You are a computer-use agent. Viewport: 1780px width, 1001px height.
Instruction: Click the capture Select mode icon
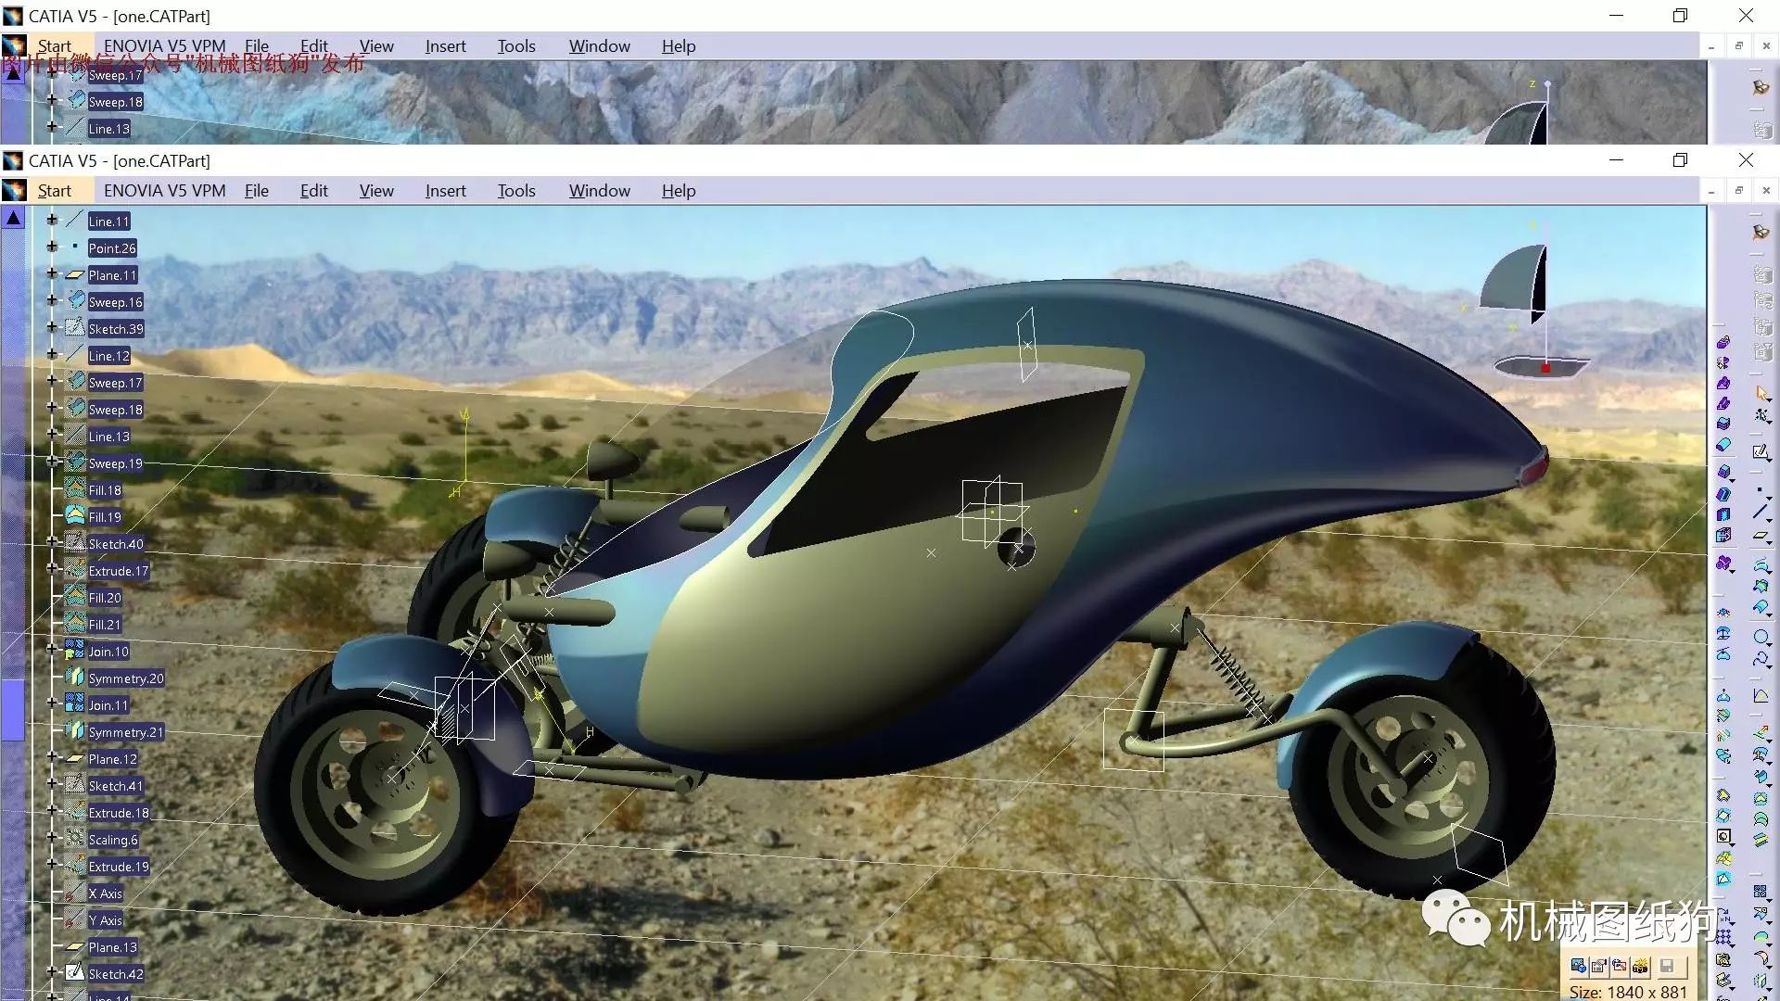click(x=1619, y=967)
